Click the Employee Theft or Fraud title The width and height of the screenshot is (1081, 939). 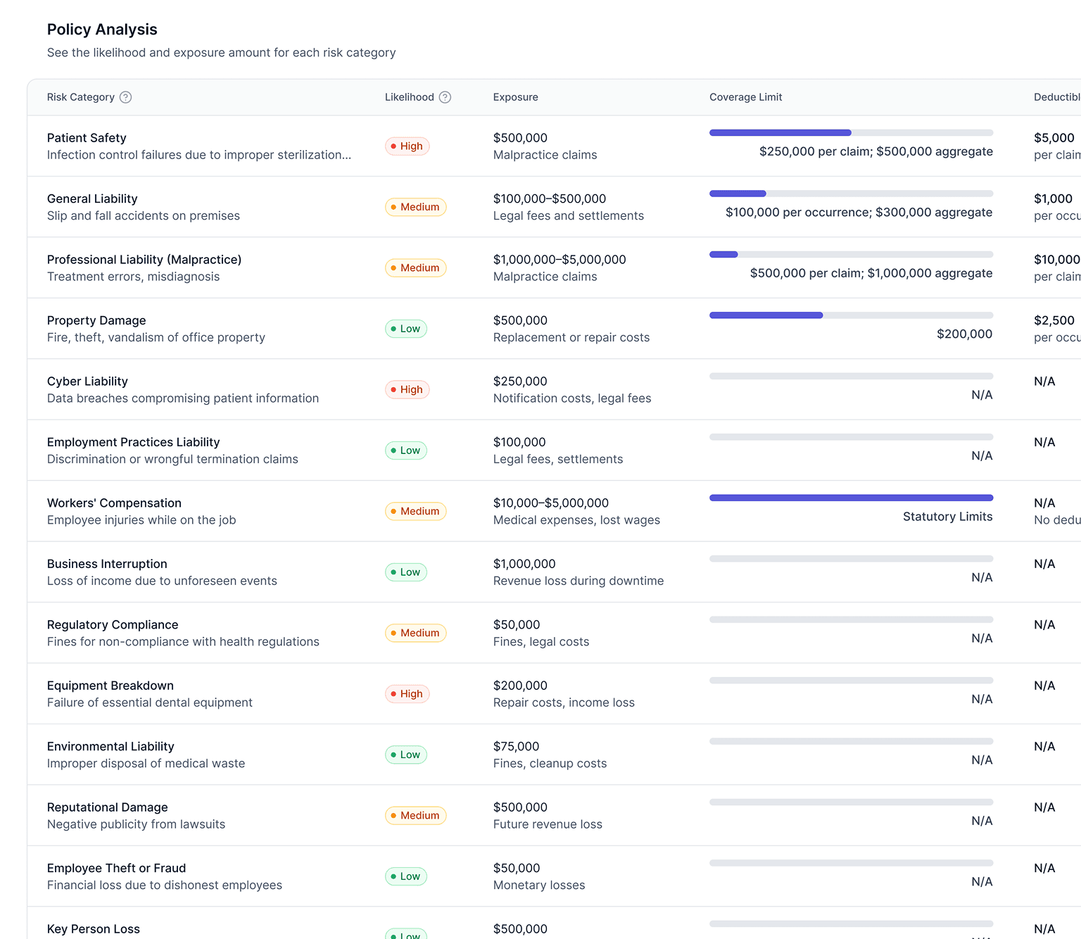(x=116, y=868)
